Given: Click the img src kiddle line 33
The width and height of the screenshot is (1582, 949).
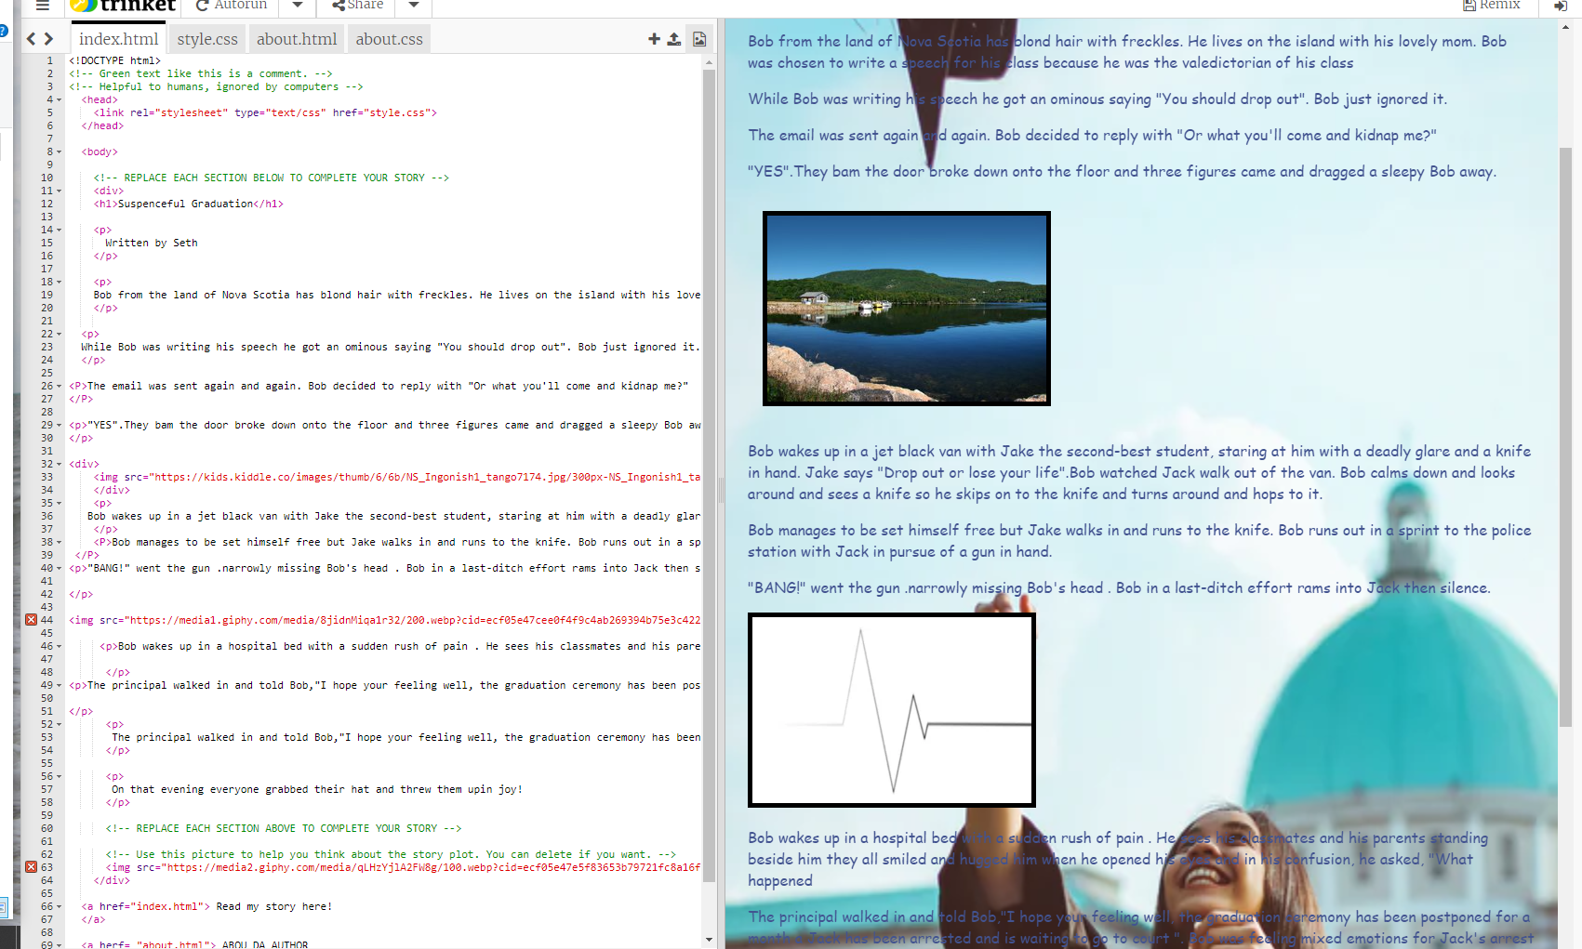Looking at the screenshot, I should click(x=397, y=477).
